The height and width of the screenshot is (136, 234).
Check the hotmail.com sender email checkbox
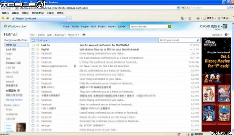(33, 66)
